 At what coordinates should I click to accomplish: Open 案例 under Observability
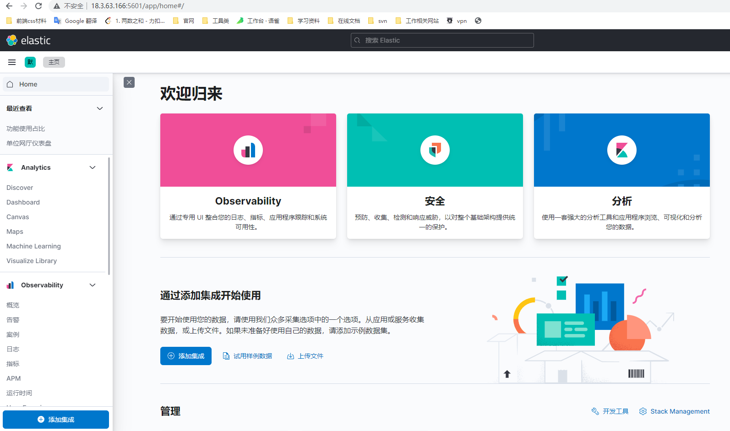pyautogui.click(x=13, y=334)
